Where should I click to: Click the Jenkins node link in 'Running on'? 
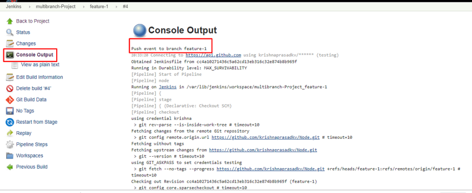(x=168, y=87)
